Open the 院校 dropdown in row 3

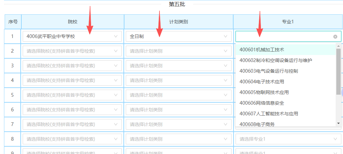pyautogui.click(x=72, y=66)
